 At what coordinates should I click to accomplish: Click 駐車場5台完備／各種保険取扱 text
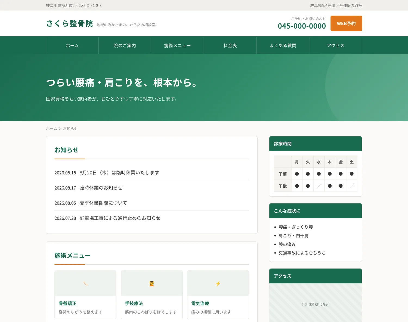[336, 5]
